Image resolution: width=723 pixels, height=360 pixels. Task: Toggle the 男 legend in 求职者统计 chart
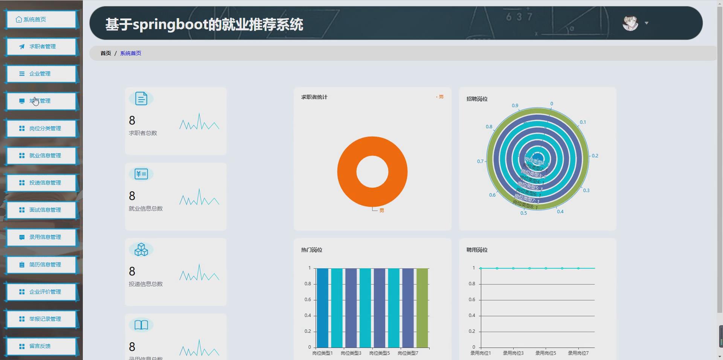point(440,97)
